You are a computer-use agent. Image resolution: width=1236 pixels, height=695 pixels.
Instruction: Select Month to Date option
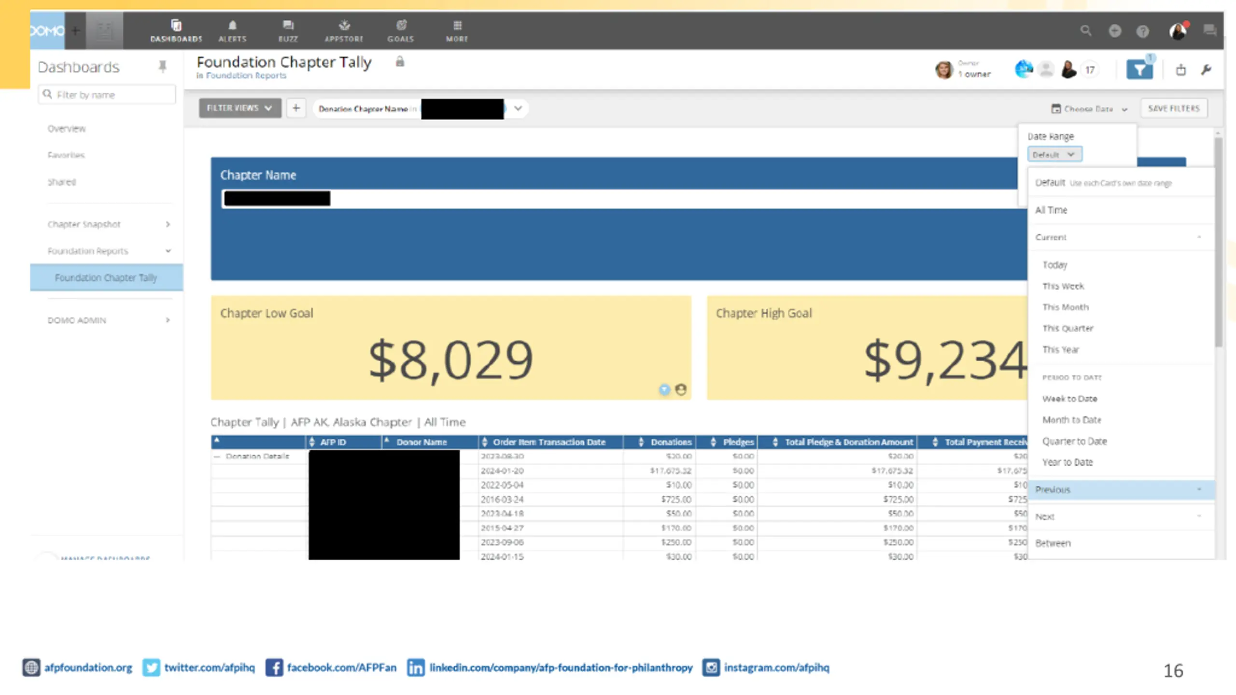(x=1072, y=420)
